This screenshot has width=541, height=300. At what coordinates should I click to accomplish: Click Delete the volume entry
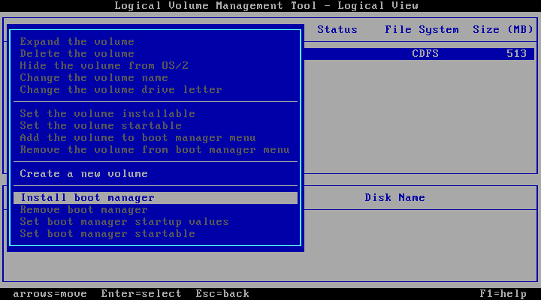(77, 54)
